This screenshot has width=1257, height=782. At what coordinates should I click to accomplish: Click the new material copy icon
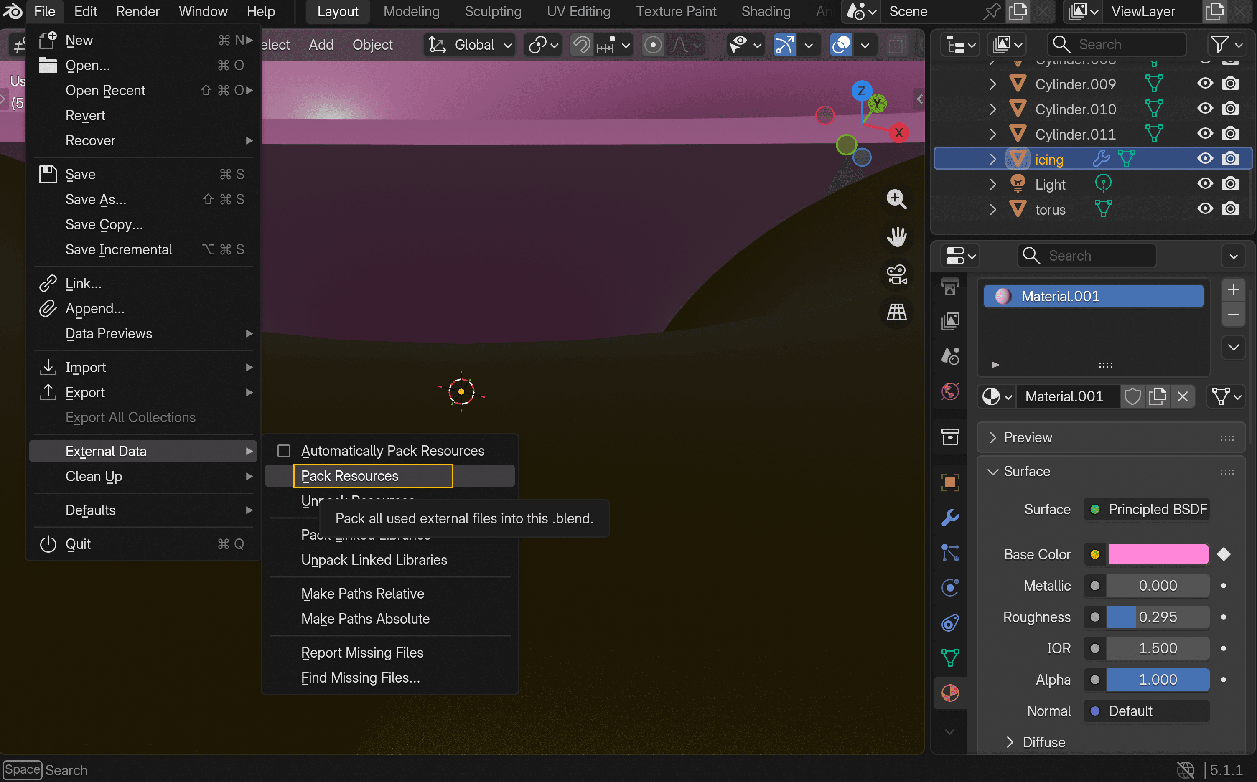coord(1157,397)
